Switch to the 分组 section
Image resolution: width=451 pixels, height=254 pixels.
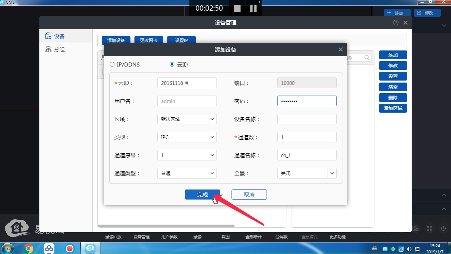(x=66, y=49)
